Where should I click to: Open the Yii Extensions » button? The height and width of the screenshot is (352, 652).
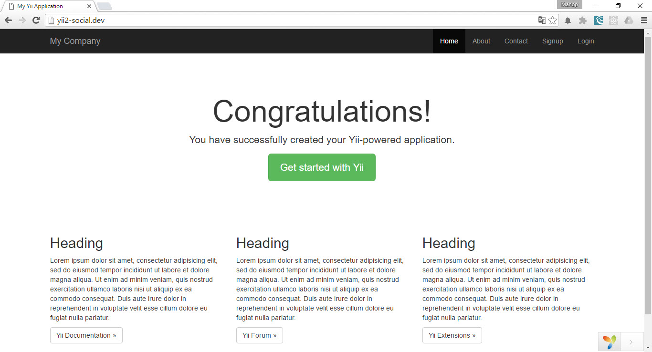[452, 335]
